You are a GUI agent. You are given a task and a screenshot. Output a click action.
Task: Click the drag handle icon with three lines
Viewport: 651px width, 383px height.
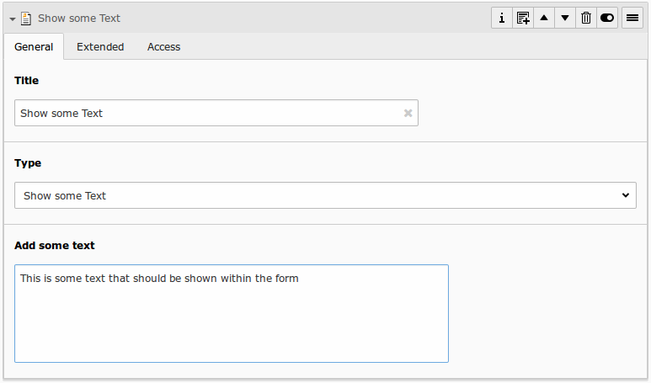click(x=632, y=18)
